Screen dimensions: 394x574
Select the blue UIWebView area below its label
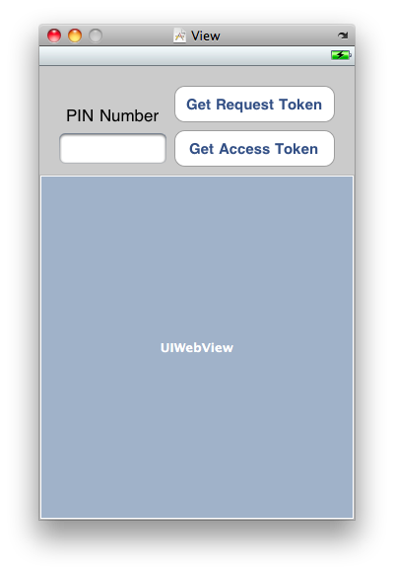197,436
